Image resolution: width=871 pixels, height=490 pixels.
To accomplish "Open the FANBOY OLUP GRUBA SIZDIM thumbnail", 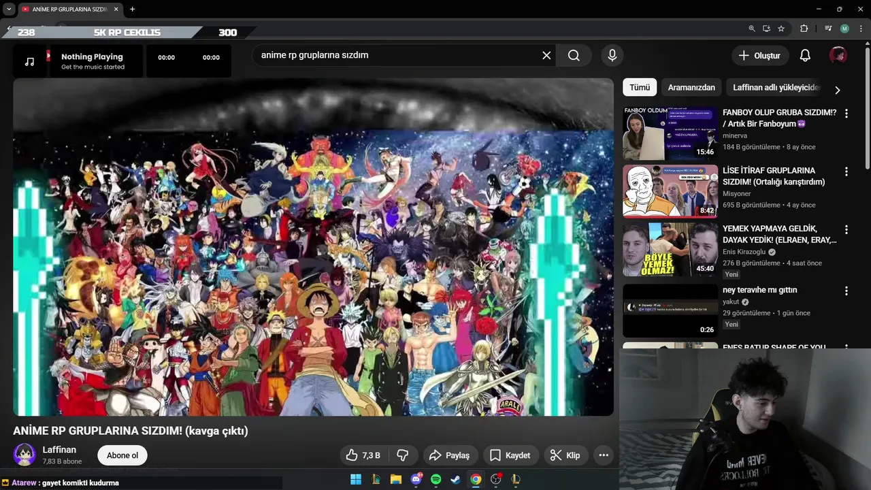I will pyautogui.click(x=670, y=133).
